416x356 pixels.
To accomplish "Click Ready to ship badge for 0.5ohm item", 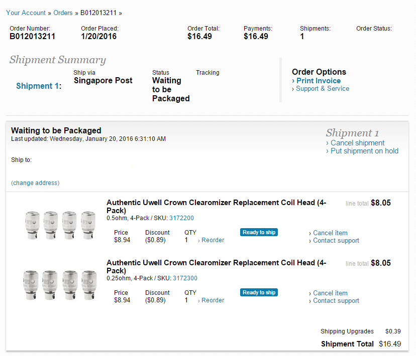I will tap(259, 233).
